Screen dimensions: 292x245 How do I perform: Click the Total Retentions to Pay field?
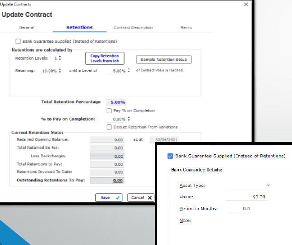point(107,164)
